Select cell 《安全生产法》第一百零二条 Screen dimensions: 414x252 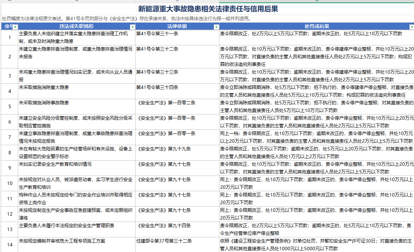[177, 106]
